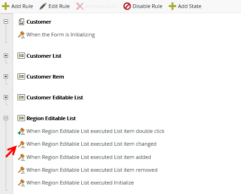The image size is (241, 194).
Task: Select the List item removed rule
Action: 92,170
